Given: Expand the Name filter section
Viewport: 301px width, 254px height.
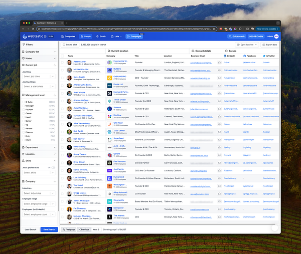Looking at the screenshot, I should 39,58.
